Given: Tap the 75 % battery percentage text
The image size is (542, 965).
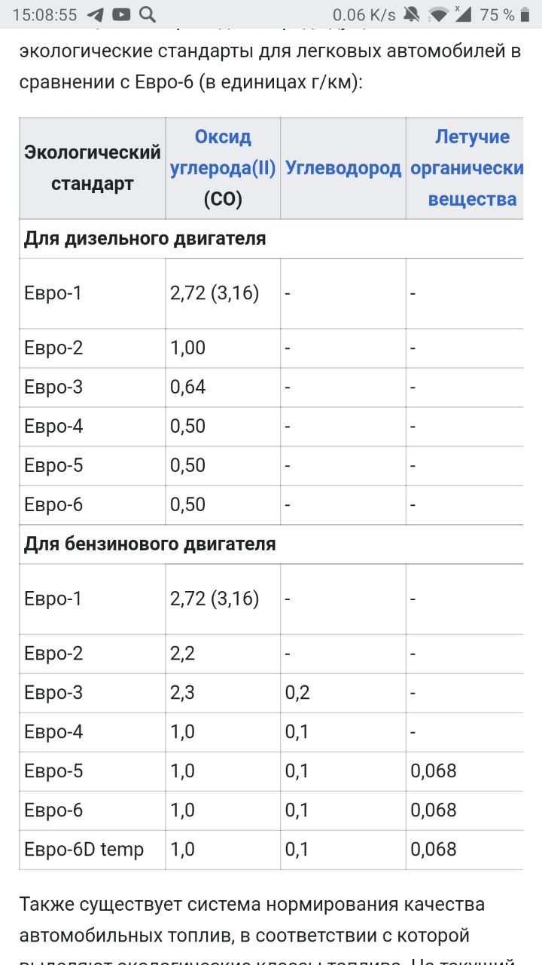Looking at the screenshot, I should point(497,14).
